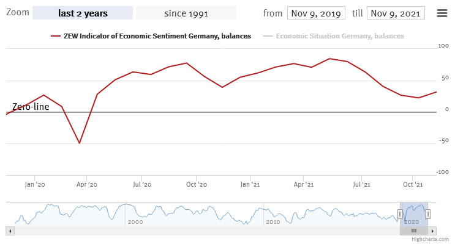Screen dimensions: 455x244
Task: Click the gray Economic Situation legend marker
Action: coord(268,36)
